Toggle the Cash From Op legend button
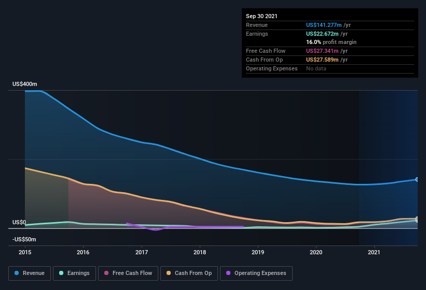426x290 pixels. tap(189, 273)
